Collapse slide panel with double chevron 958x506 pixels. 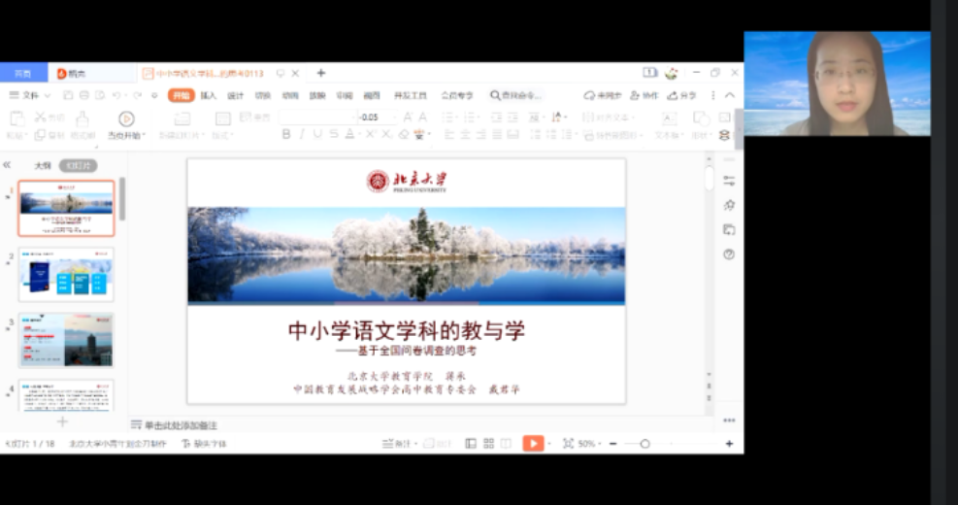click(8, 166)
